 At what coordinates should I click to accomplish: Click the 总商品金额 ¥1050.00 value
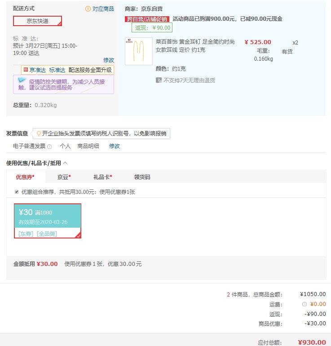(x=313, y=294)
